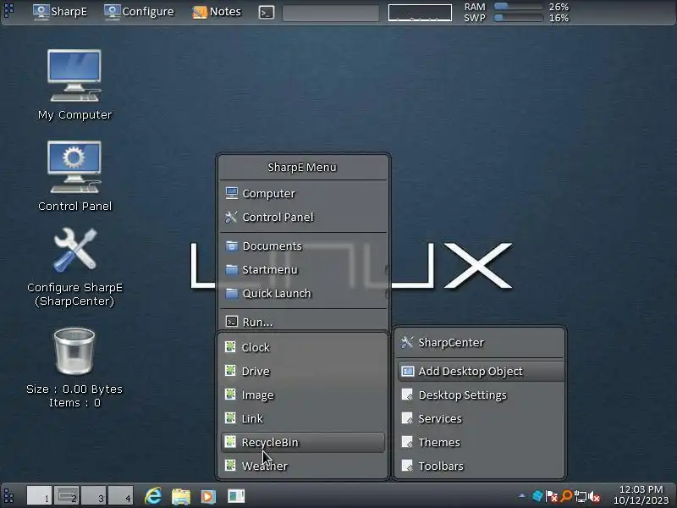The height and width of the screenshot is (508, 677).
Task: Add a Clock desktop object
Action: click(303, 347)
